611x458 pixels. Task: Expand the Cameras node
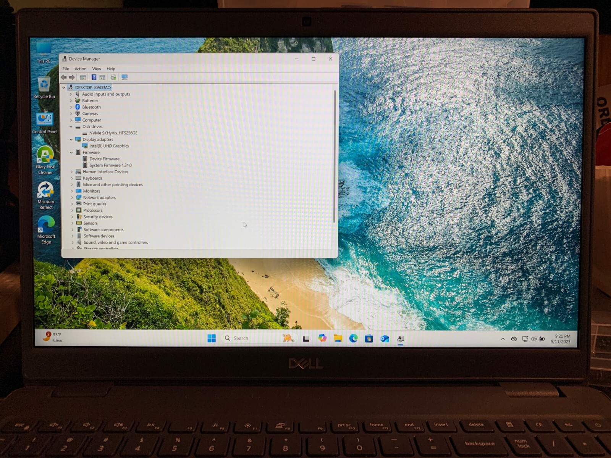coord(71,114)
